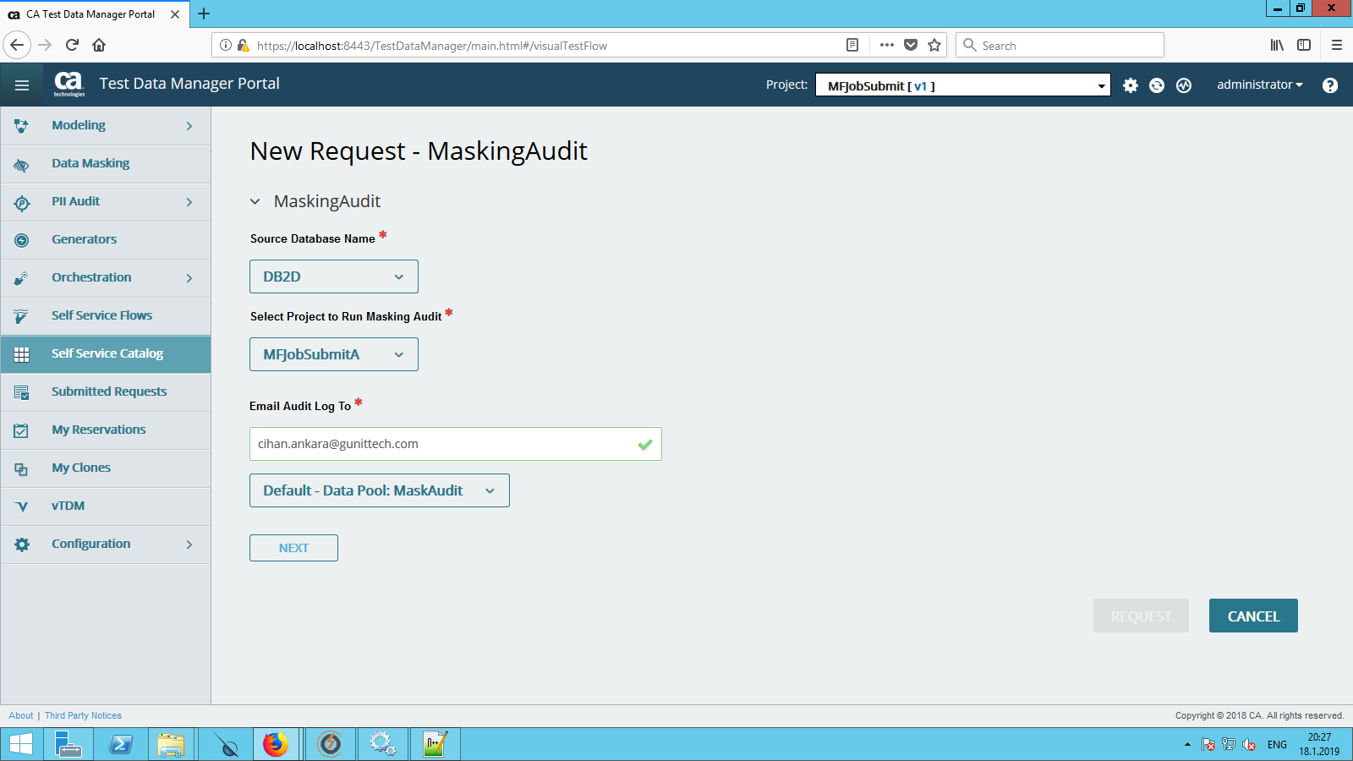Open the Default Data Pool MaskAudit dropdown
The height and width of the screenshot is (761, 1353).
coord(380,490)
